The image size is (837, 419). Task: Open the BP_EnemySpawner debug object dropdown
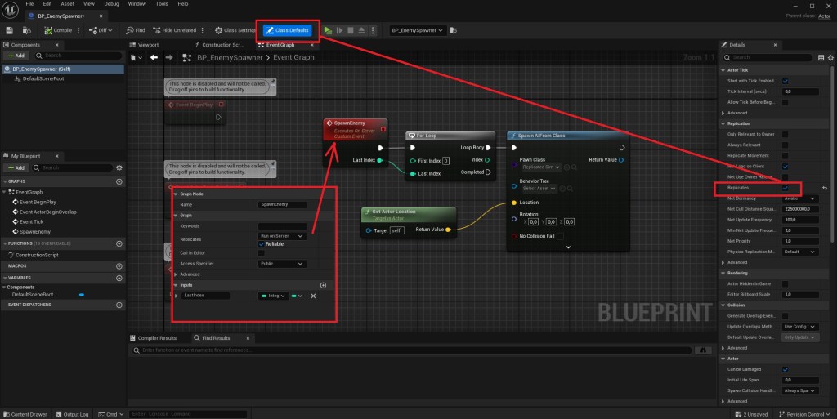point(417,30)
